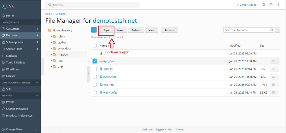
Task: Open Laravel in sidebar
Action: click(20, 76)
